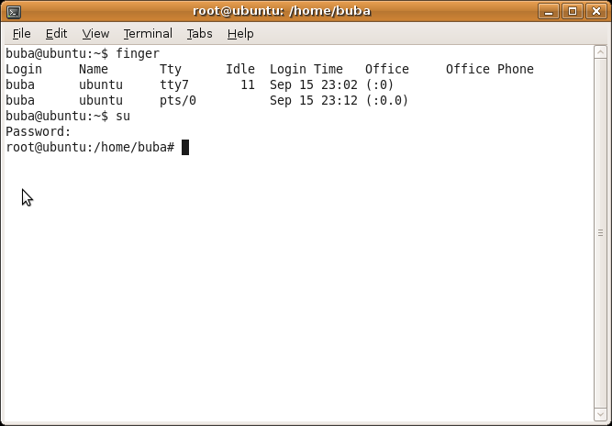Click the window title 'root@ubuntu: /home/buba'
The image size is (612, 426).
[282, 11]
